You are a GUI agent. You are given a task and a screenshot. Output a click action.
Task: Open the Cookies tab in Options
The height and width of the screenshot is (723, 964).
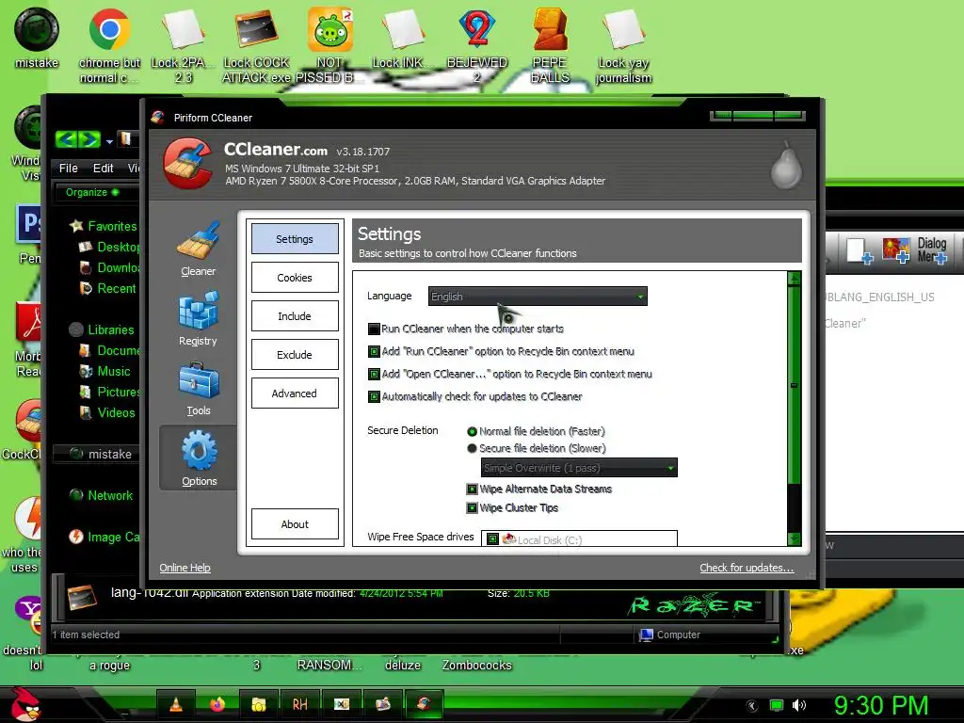tap(295, 278)
